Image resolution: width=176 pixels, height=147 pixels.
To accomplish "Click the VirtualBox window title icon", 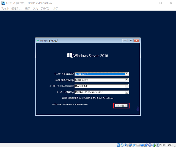I will pyautogui.click(x=3, y=3).
